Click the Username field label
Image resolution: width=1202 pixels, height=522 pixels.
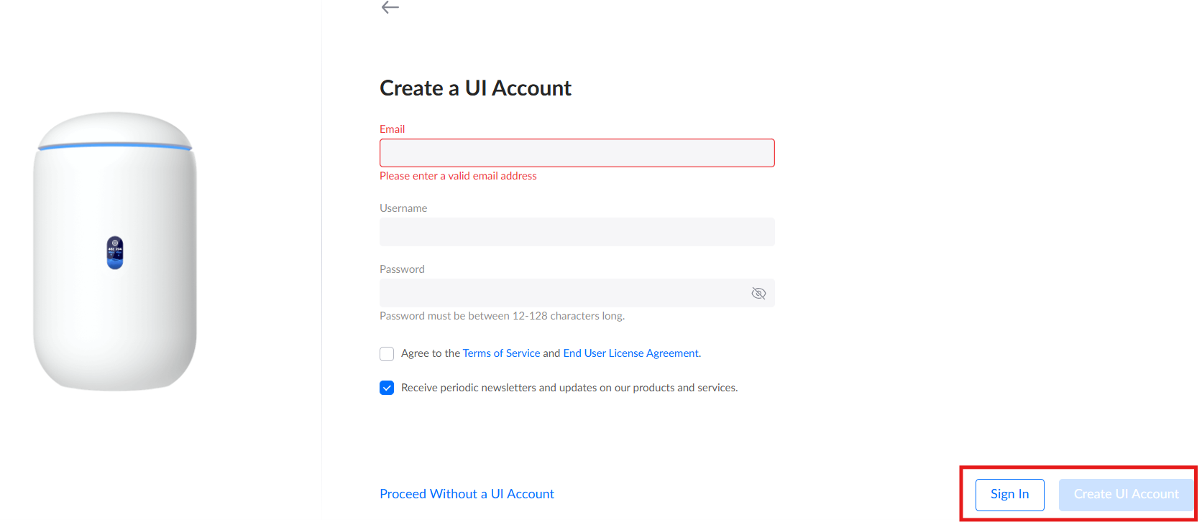tap(403, 208)
